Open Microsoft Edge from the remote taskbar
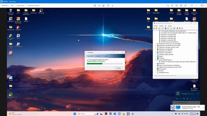 [x=115, y=114]
